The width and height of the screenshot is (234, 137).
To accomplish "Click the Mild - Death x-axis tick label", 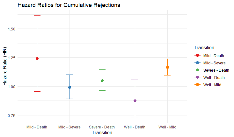I will tap(37, 127).
